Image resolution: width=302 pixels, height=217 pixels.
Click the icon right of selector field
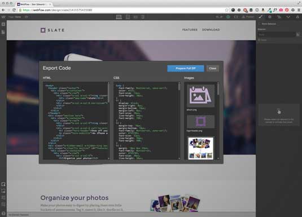(x=297, y=34)
